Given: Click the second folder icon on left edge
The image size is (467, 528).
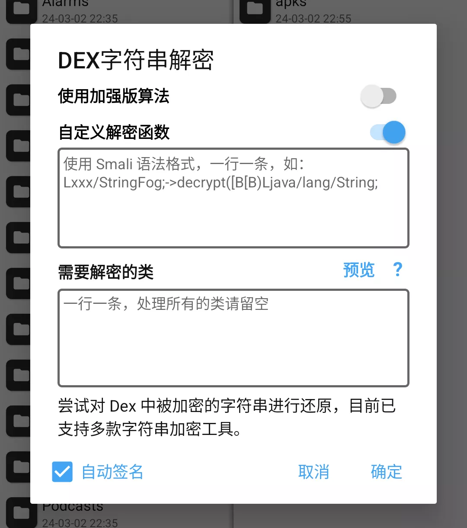Looking at the screenshot, I should click(x=18, y=54).
